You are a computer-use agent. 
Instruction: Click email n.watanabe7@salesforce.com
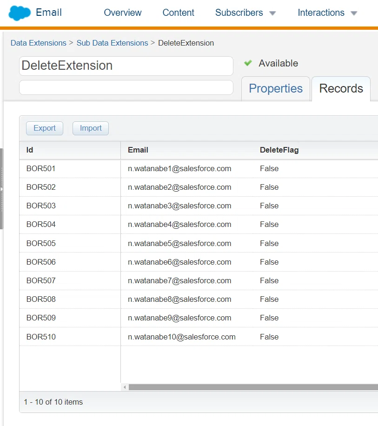point(179,281)
